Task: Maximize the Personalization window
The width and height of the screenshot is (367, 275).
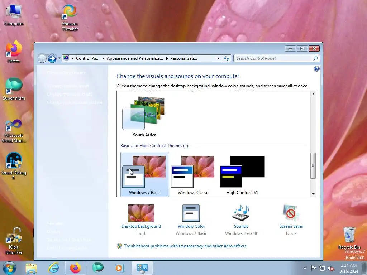Action: [302, 48]
